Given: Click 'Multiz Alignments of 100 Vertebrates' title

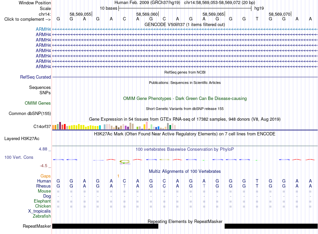Looking at the screenshot, I should point(185,171).
